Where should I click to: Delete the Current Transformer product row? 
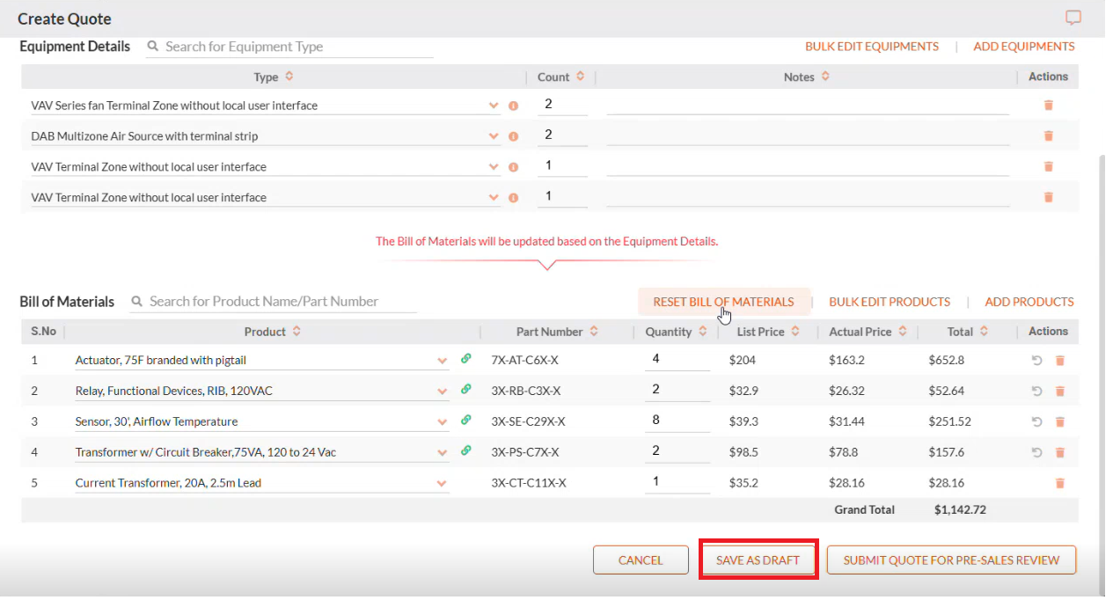(1059, 483)
